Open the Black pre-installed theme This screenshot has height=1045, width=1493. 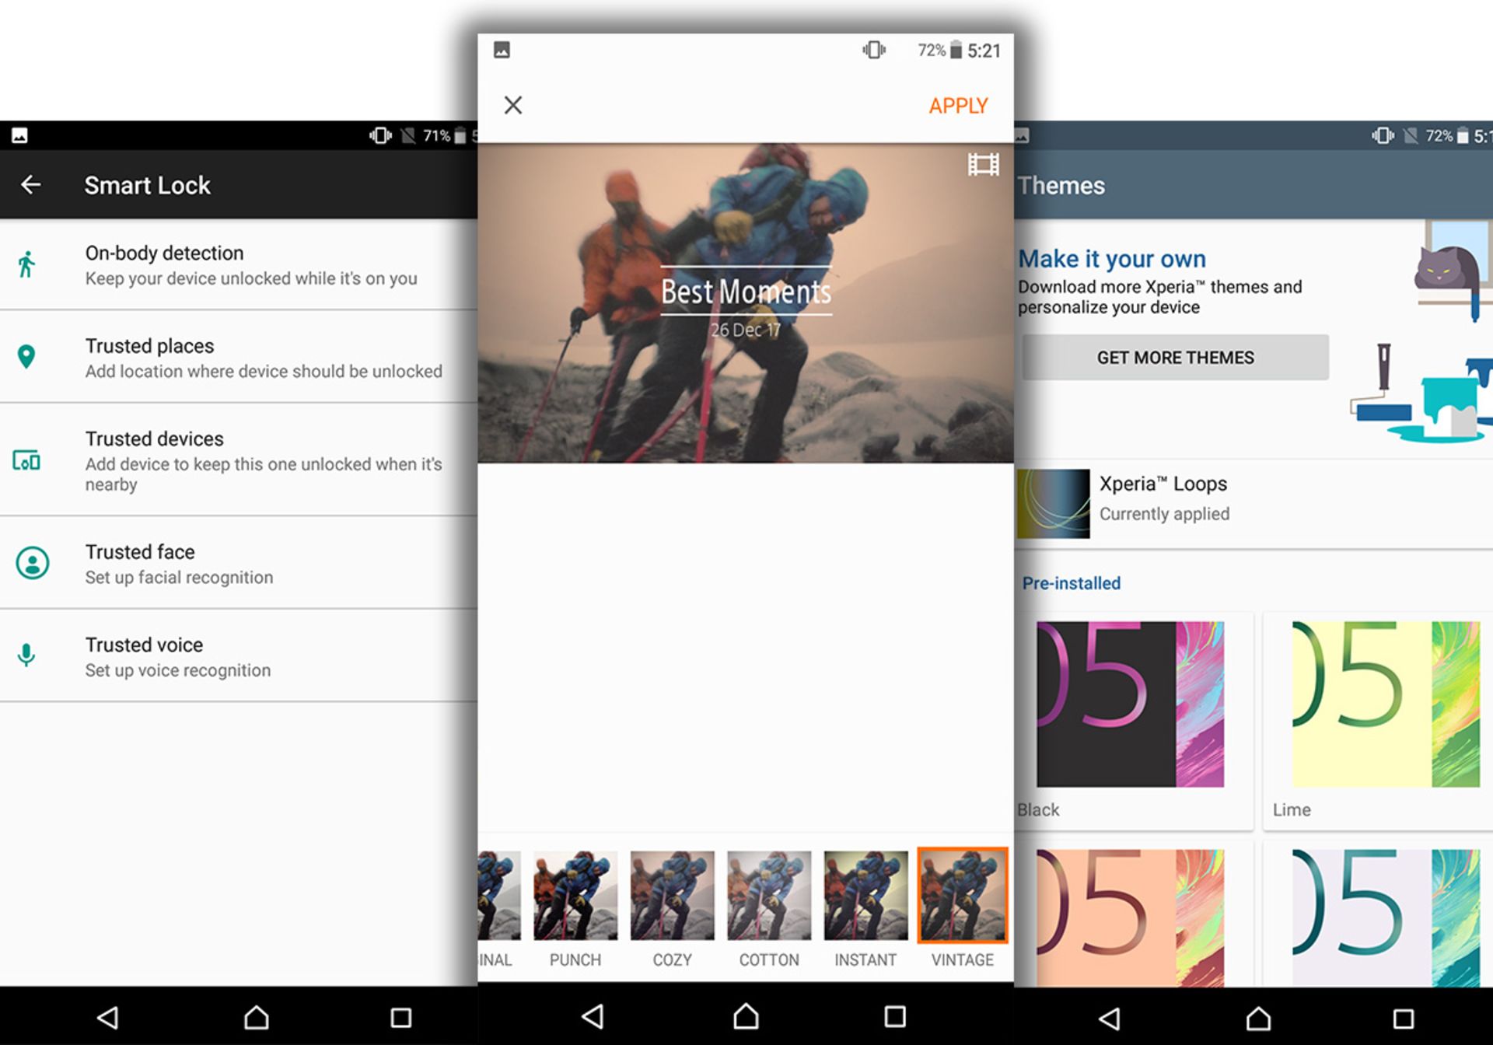click(x=1130, y=704)
